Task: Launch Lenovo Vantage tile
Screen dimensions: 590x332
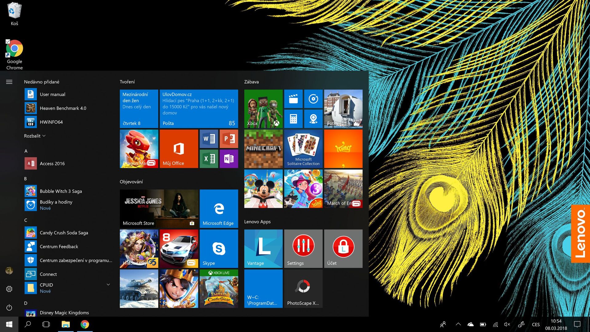Action: [263, 248]
